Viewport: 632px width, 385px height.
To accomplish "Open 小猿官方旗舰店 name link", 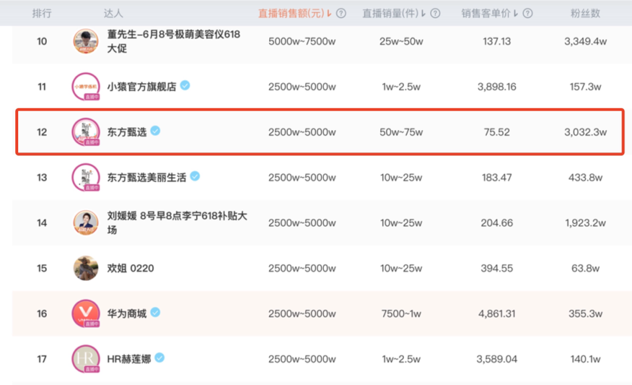I will (141, 87).
